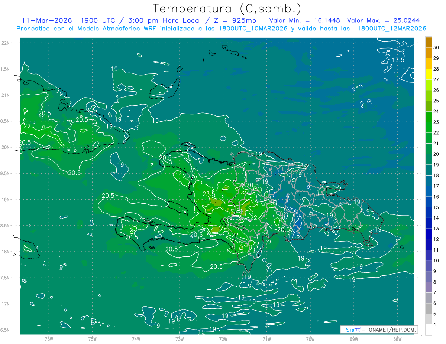
Task: Click the color scale label 27
Action: click(436, 79)
